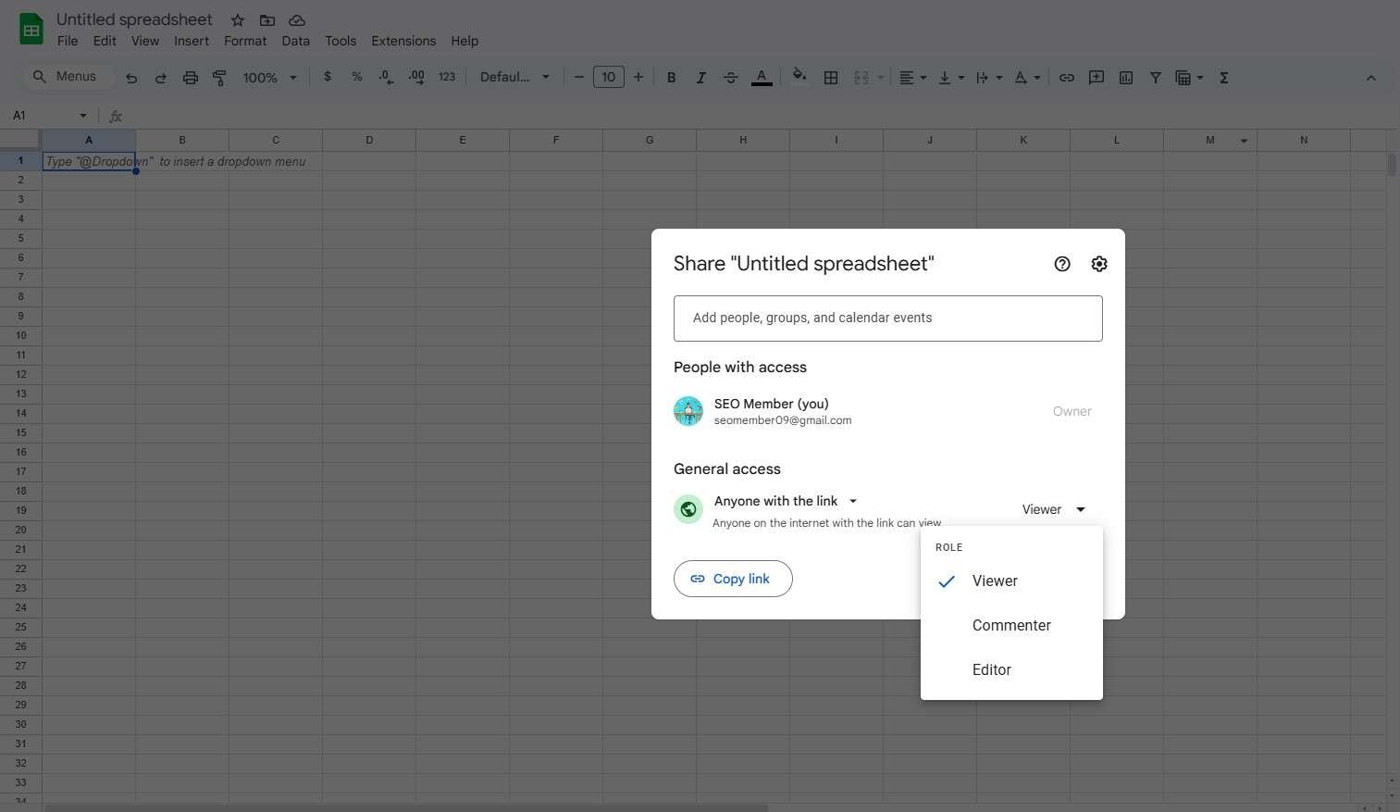The width and height of the screenshot is (1400, 812).
Task: Click the formula bar input
Action: click(x=759, y=116)
